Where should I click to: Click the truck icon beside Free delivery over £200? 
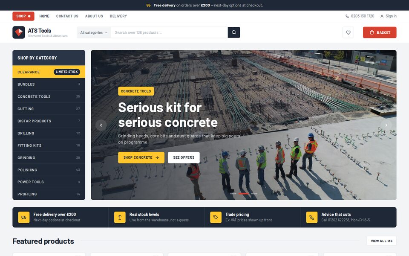pyautogui.click(x=24, y=217)
